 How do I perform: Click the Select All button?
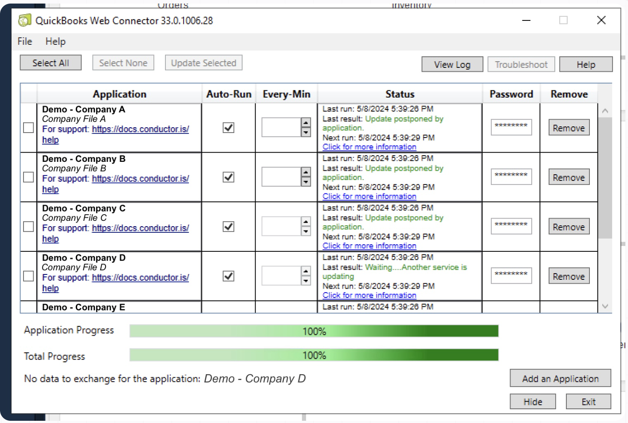tap(51, 63)
